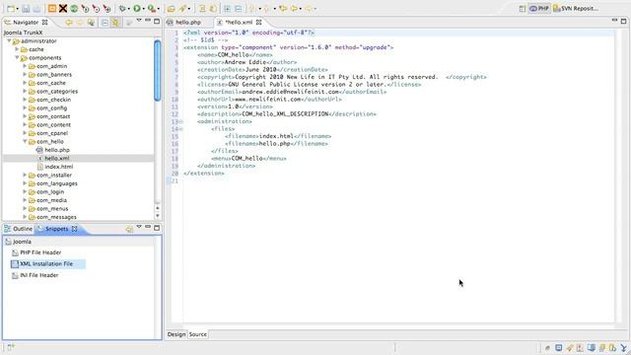The width and height of the screenshot is (631, 355).
Task: Select PHP File Header snippet
Action: [36, 252]
